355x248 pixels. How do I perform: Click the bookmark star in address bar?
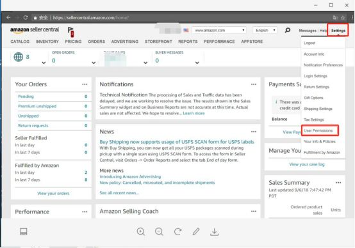[343, 18]
